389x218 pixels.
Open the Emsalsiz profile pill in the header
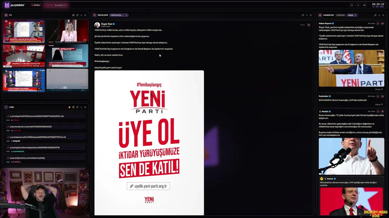click(56, 5)
